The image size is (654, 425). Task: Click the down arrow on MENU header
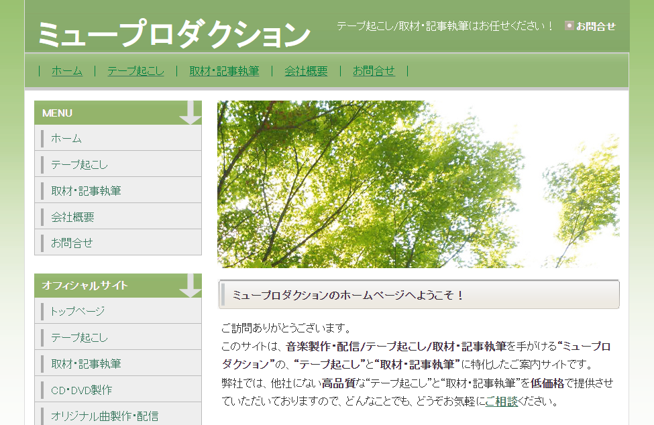(x=190, y=113)
